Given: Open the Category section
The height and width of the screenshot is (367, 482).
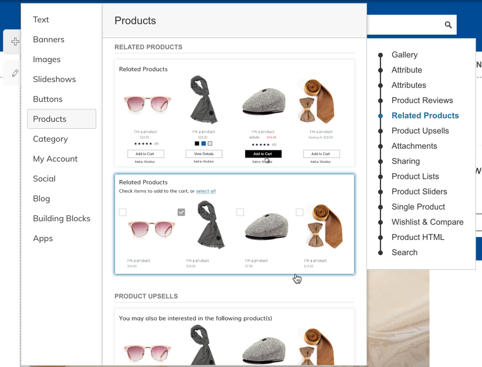Looking at the screenshot, I should click(50, 139).
